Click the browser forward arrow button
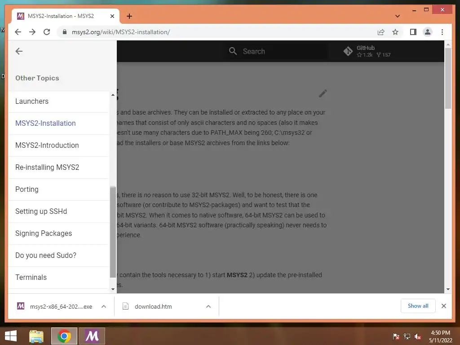 click(x=32, y=32)
